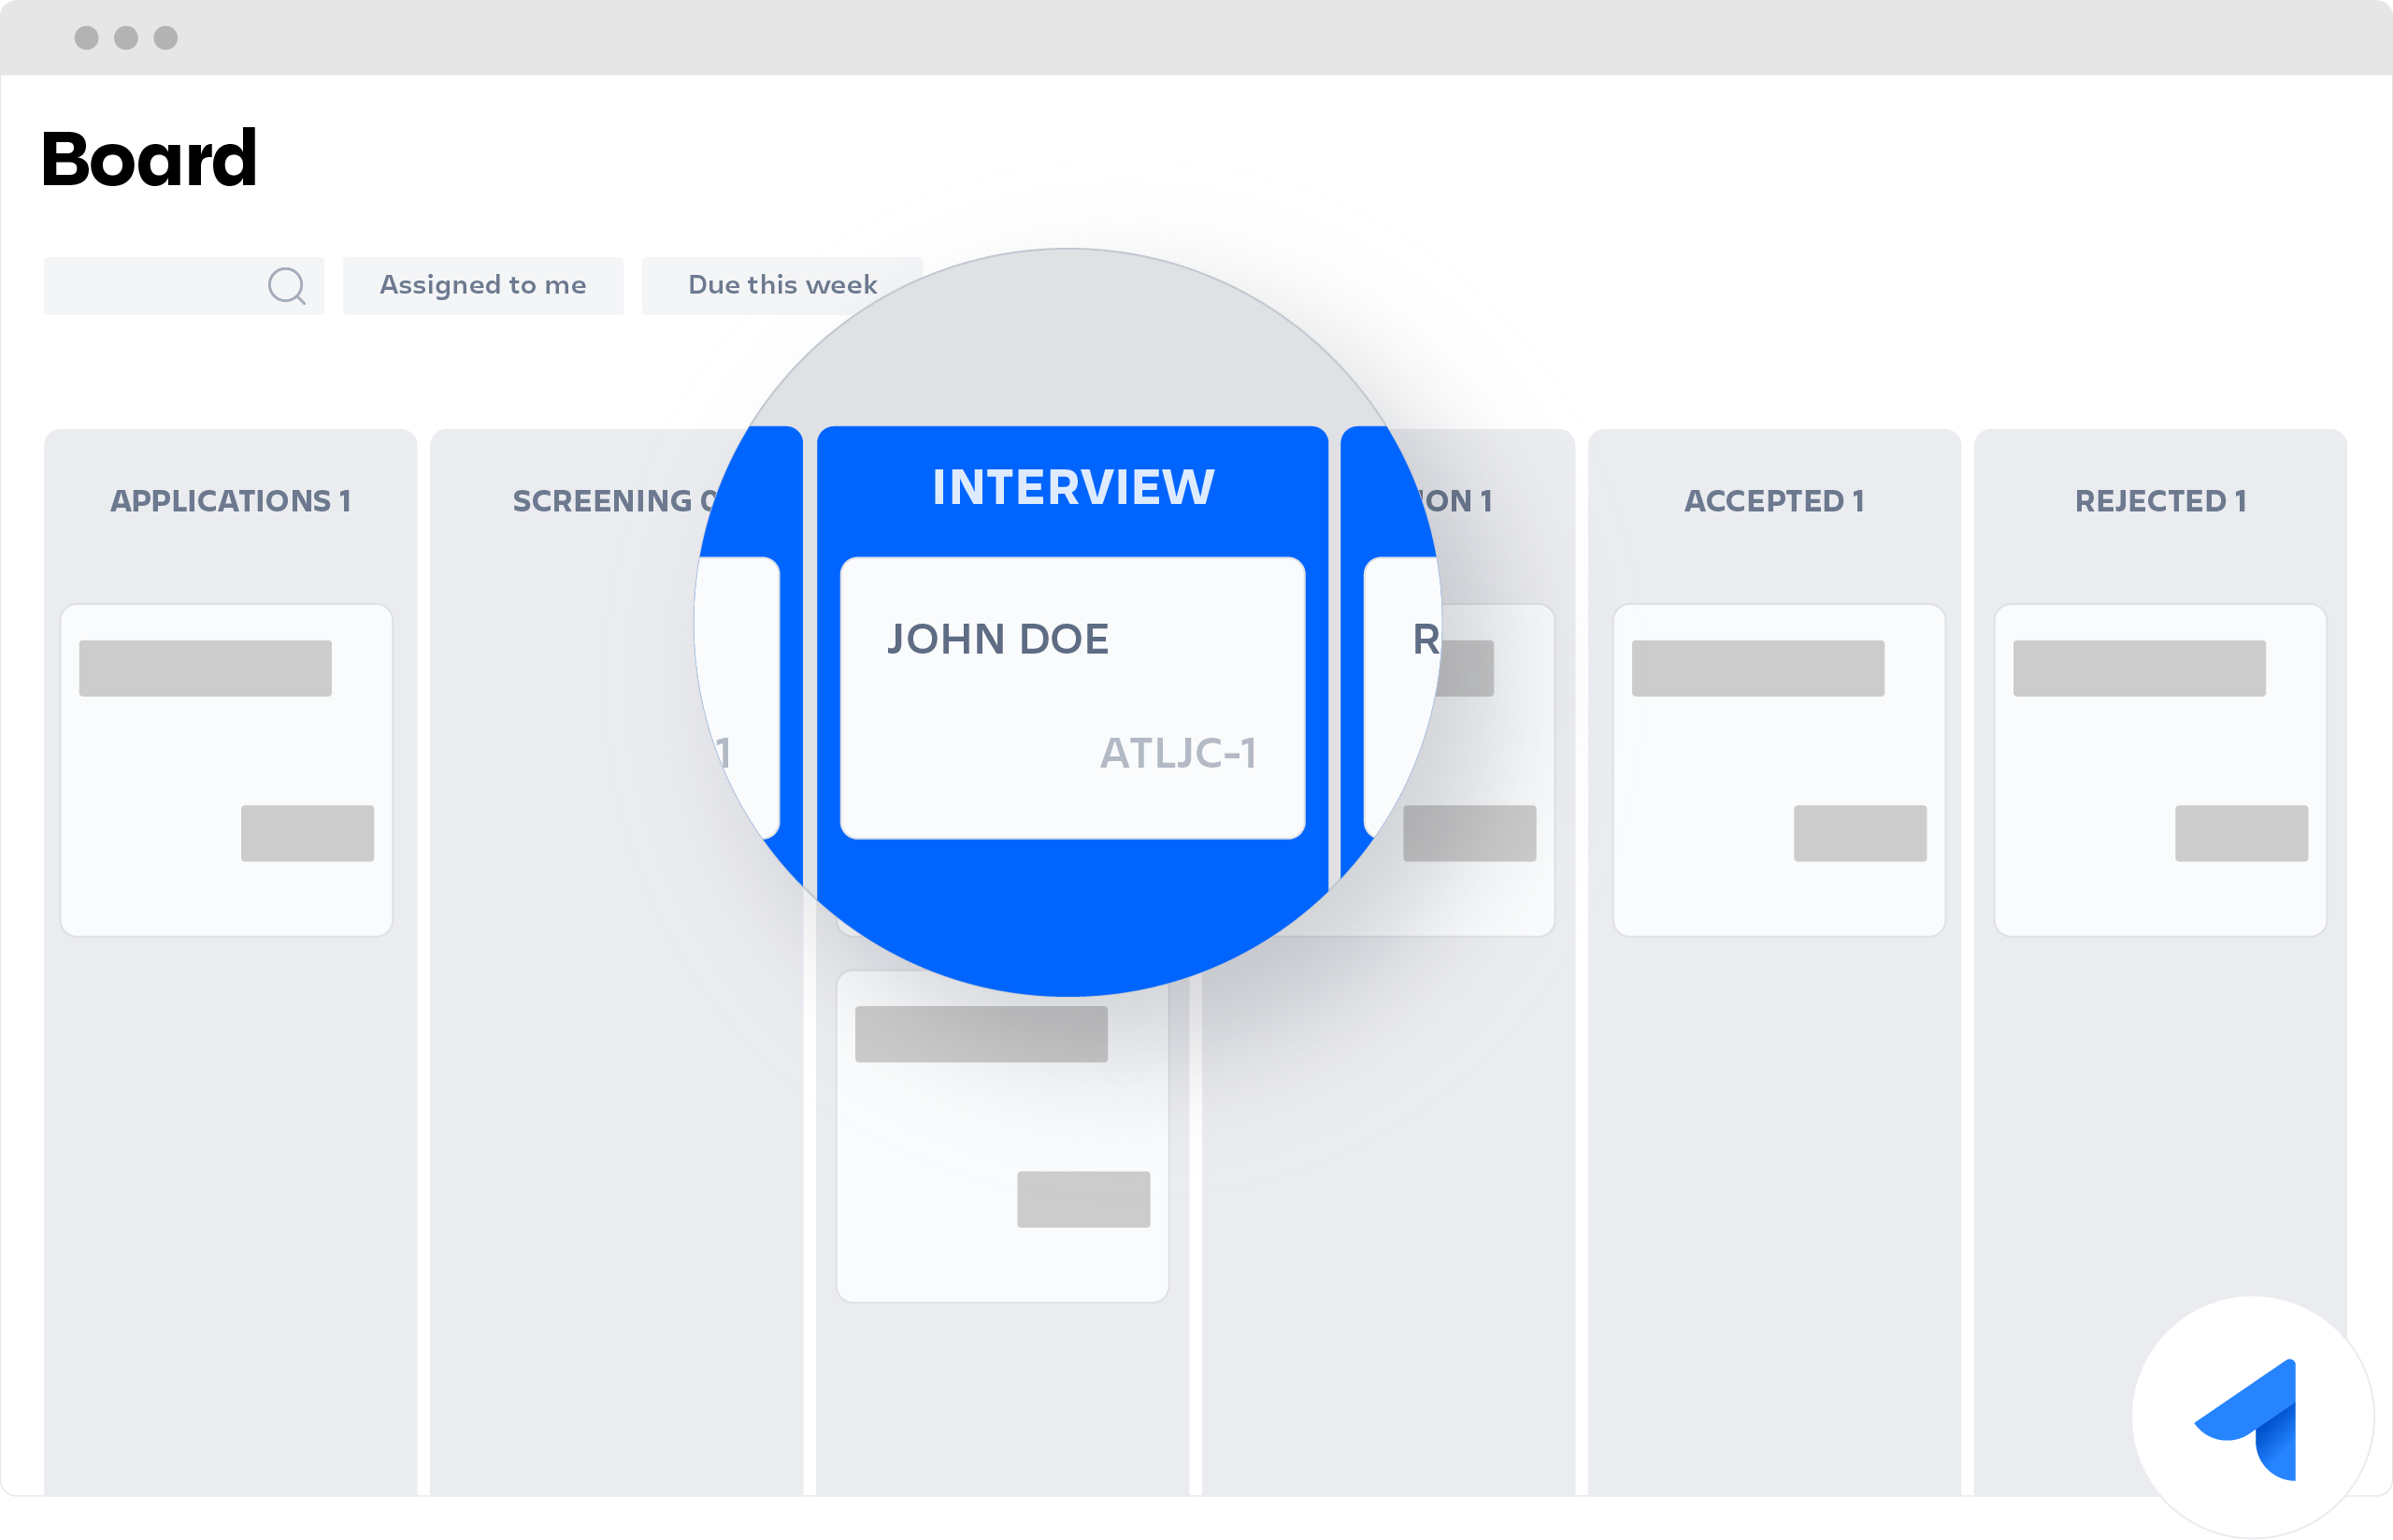The width and height of the screenshot is (2393, 1540).
Task: Expand the SCREENING column section
Action: pos(609,500)
